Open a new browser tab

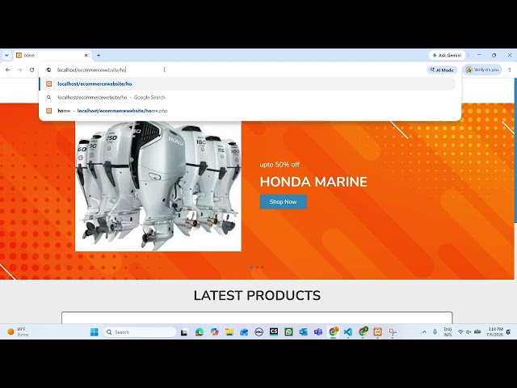tap(99, 56)
